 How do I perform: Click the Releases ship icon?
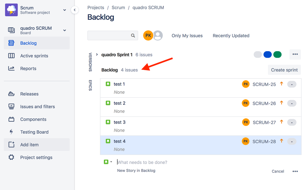pos(11,94)
